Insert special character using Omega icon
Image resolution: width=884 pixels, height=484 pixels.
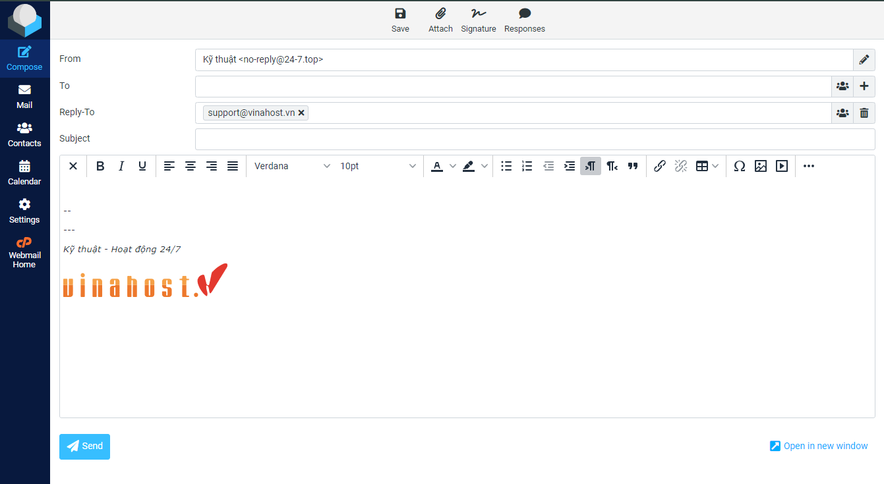pyautogui.click(x=740, y=166)
